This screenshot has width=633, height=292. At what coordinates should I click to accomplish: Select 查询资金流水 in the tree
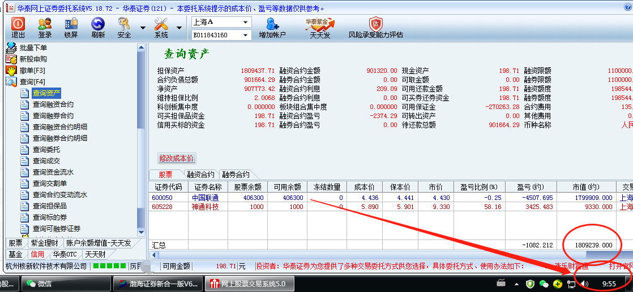pyautogui.click(x=53, y=172)
